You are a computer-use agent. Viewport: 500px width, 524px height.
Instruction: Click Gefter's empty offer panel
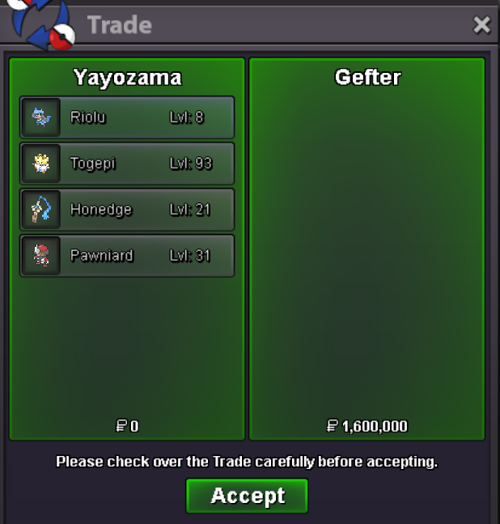[x=367, y=249]
